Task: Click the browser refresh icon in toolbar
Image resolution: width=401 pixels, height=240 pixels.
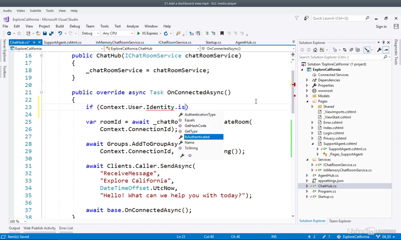Action: (x=166, y=34)
